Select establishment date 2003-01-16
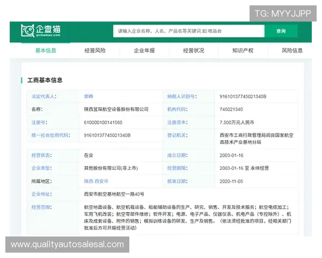 [x=231, y=155]
